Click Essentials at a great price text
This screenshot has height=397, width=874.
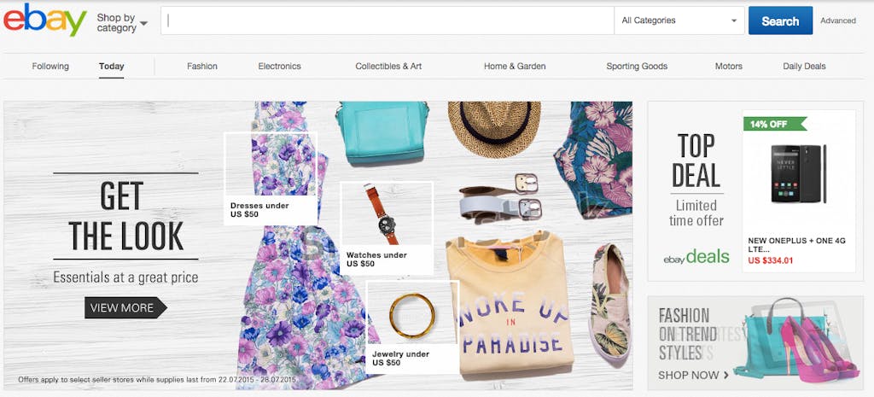(126, 277)
